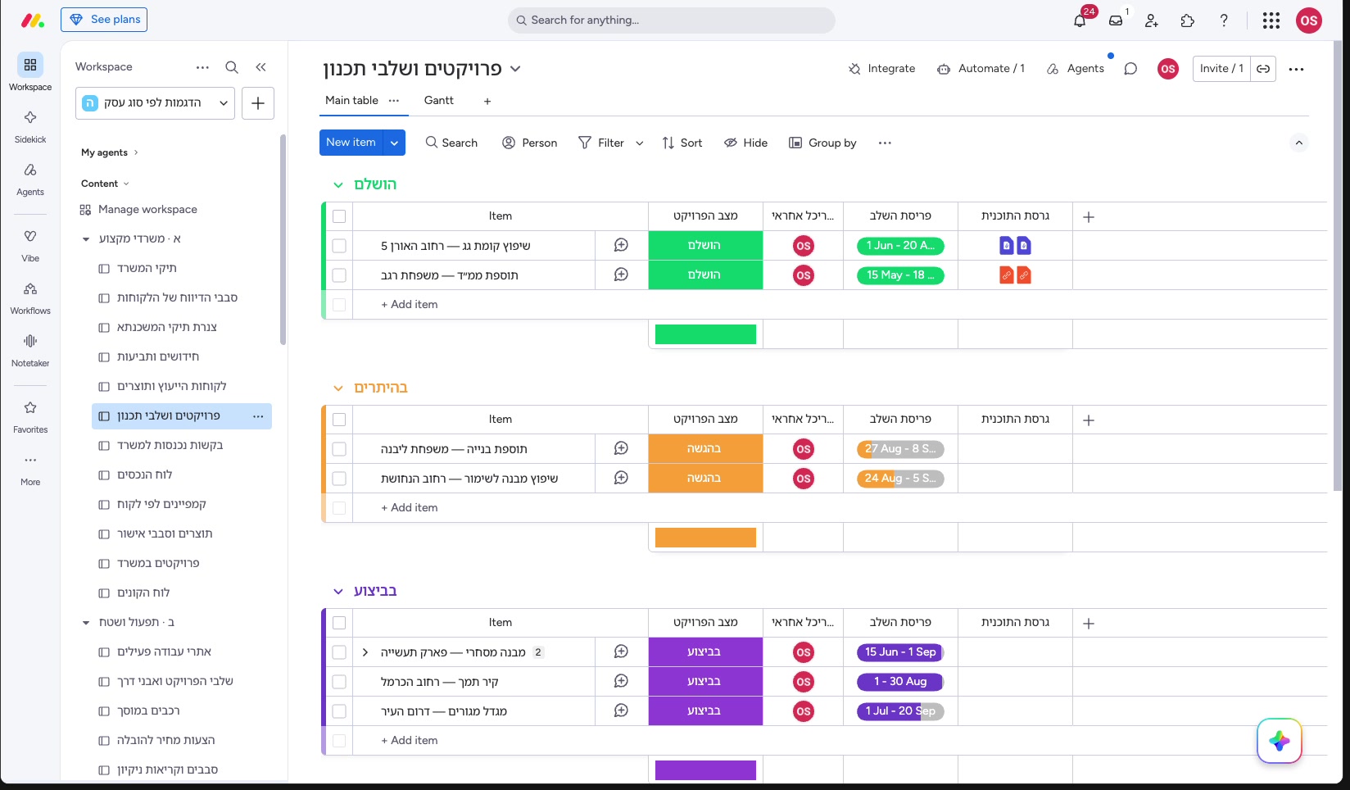1350x790 pixels.
Task: Open the workspace selector dropdown
Action: (x=156, y=103)
